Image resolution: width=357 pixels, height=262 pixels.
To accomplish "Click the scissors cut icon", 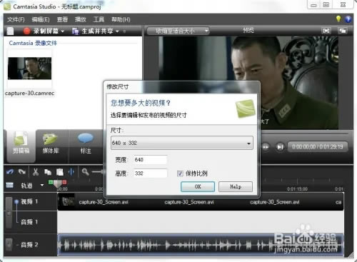I will [36, 172].
